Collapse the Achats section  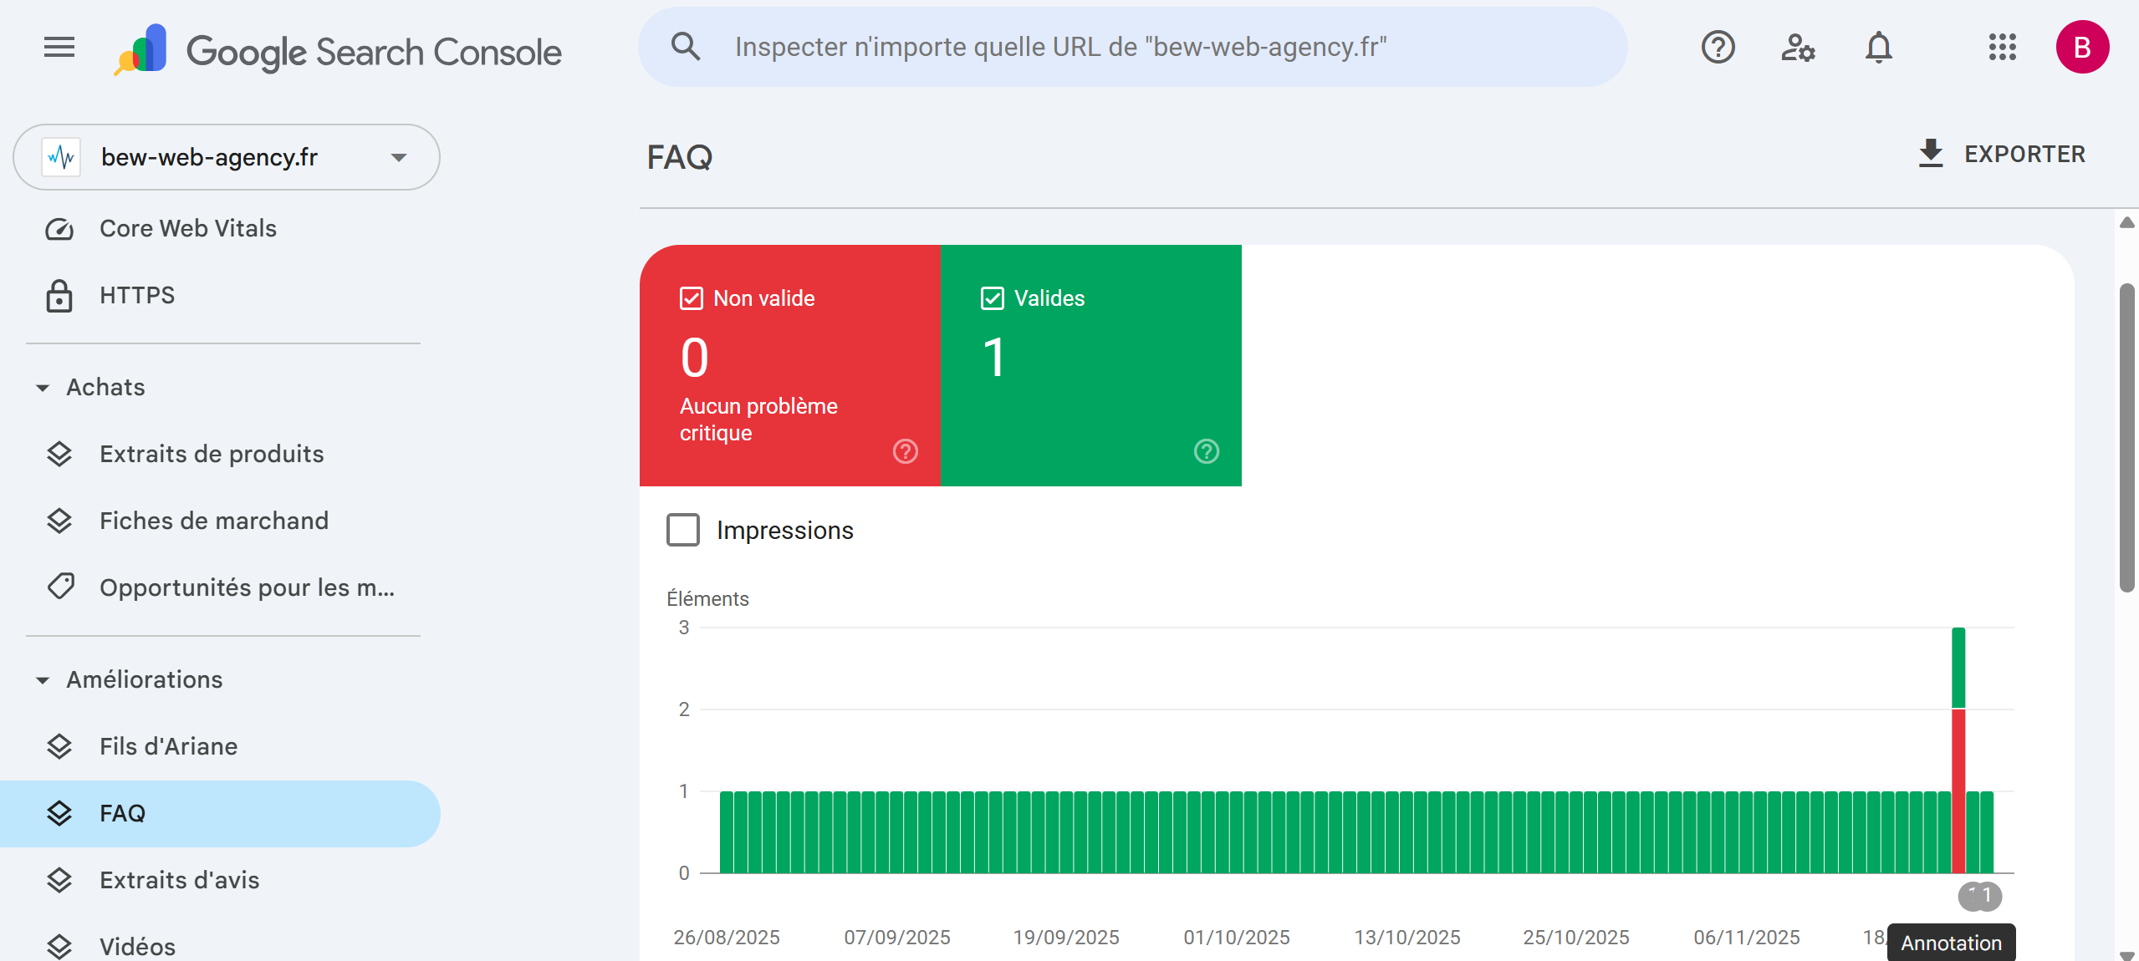43,388
